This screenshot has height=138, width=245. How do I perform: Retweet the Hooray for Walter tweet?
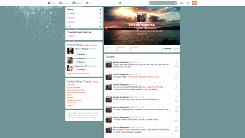(176, 78)
